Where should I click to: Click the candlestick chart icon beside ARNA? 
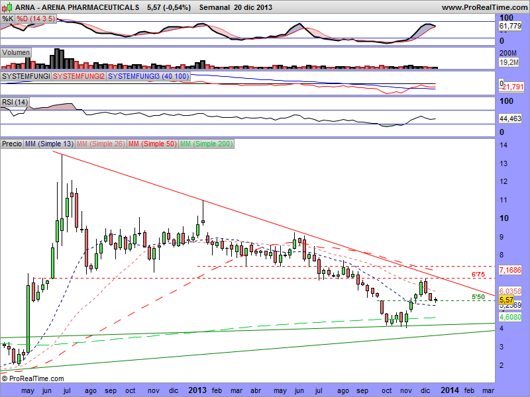[7, 7]
